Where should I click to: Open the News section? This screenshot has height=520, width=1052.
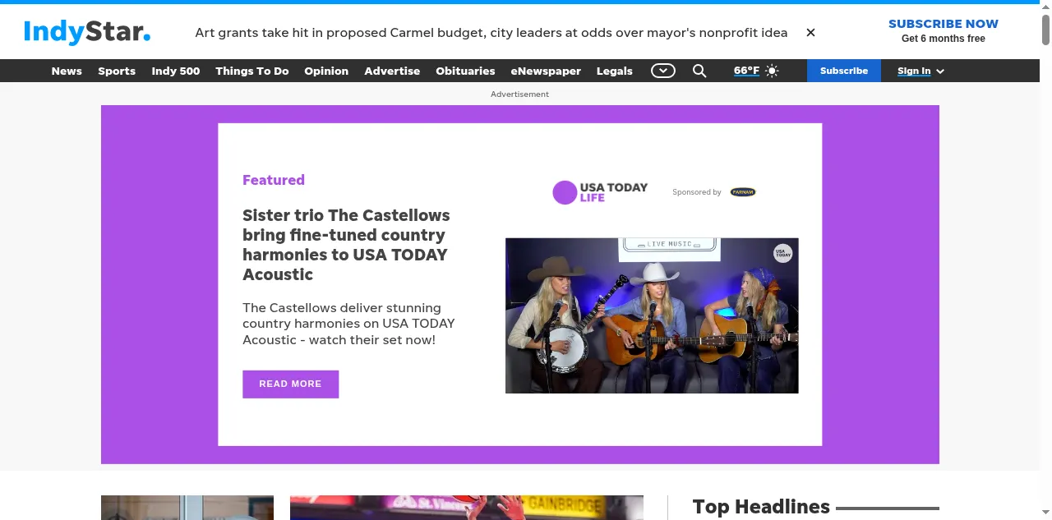[67, 71]
